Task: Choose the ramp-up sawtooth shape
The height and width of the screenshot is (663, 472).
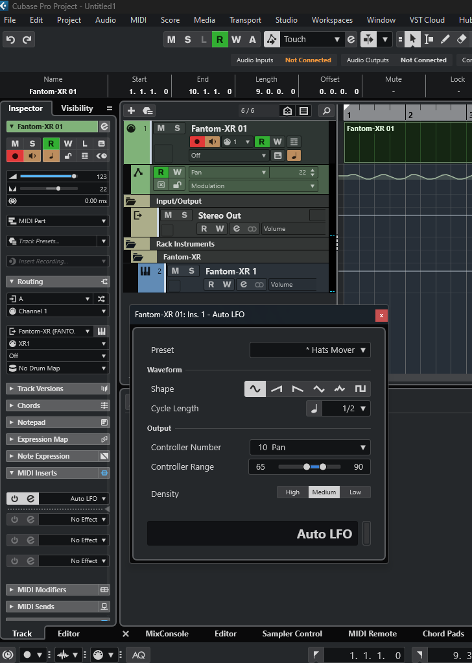Action: (276, 389)
